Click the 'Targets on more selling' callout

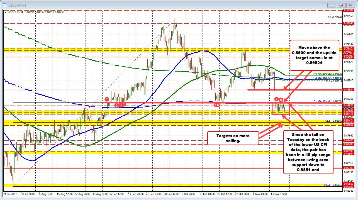(x=233, y=138)
